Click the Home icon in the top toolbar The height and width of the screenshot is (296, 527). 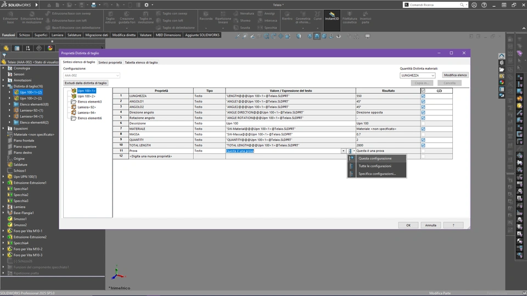pyautogui.click(x=49, y=5)
